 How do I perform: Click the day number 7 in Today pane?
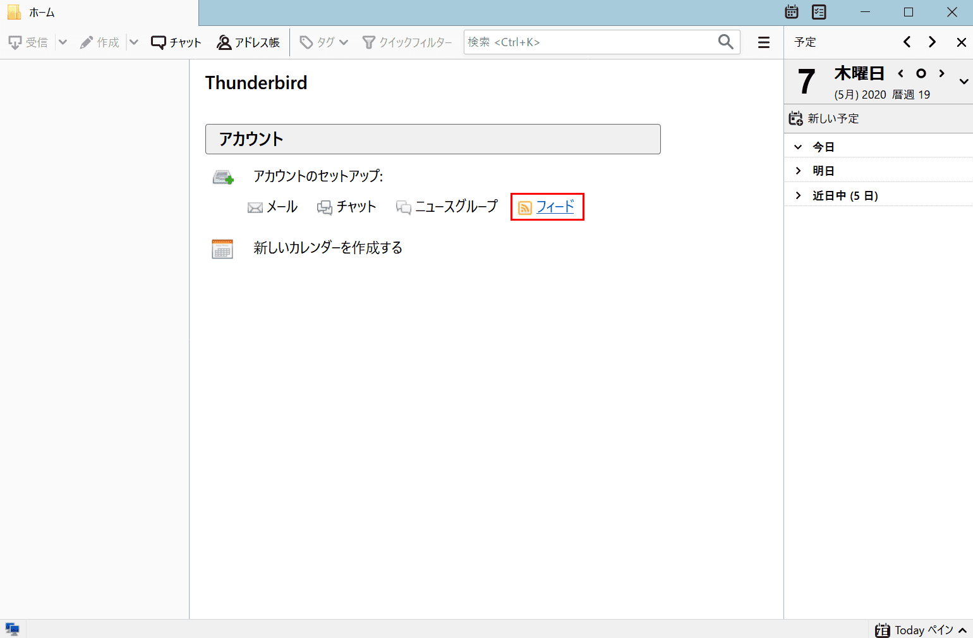click(806, 82)
